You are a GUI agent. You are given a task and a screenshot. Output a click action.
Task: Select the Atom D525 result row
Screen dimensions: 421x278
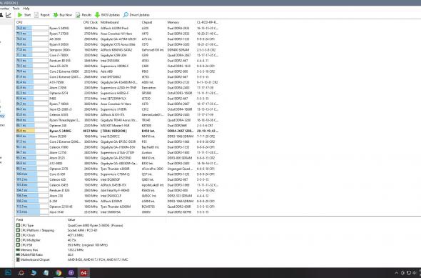click(117, 158)
